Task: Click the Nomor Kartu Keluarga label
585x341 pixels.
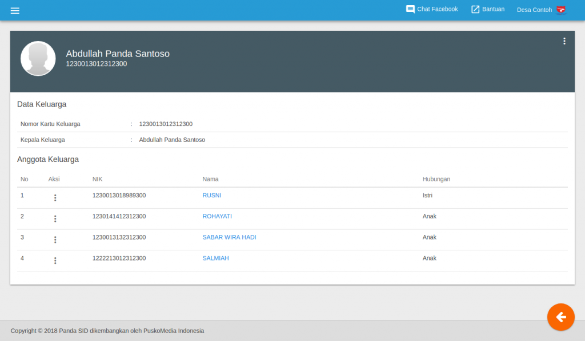Action: point(50,124)
